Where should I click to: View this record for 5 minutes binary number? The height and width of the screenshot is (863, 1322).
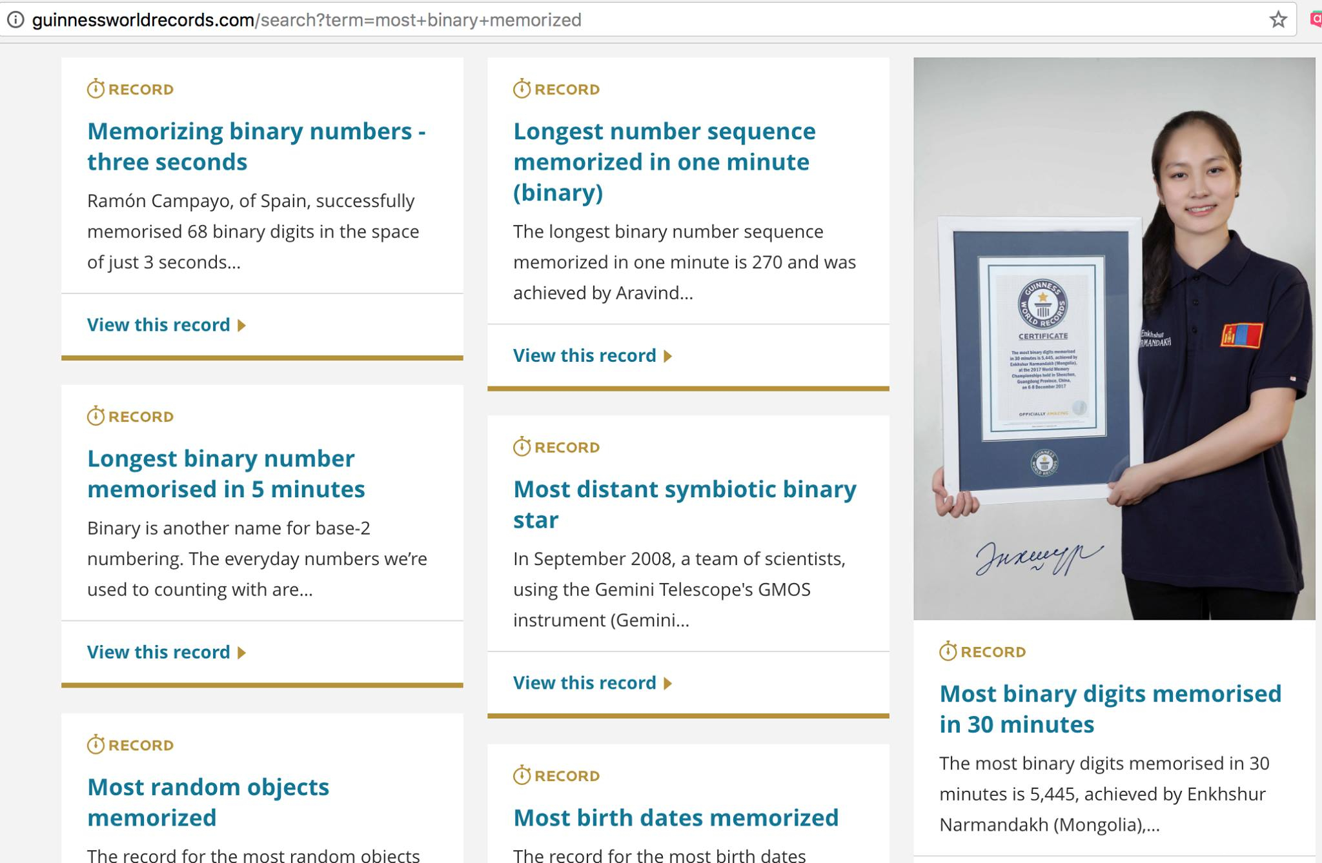(159, 652)
